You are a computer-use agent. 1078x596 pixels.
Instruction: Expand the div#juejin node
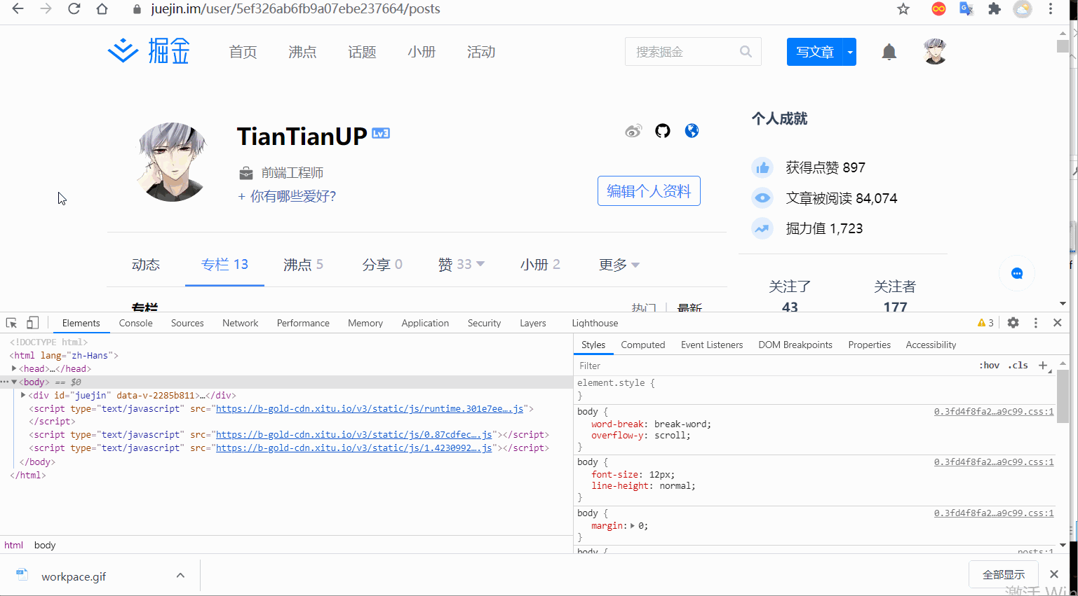point(23,395)
